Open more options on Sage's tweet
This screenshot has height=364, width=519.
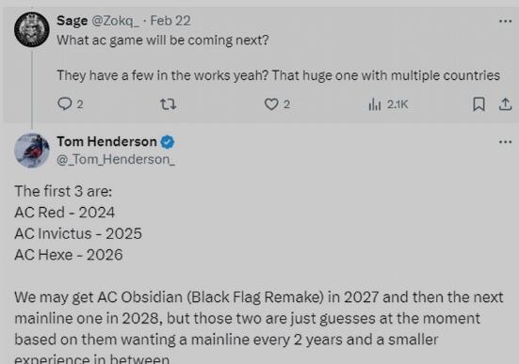pyautogui.click(x=505, y=21)
